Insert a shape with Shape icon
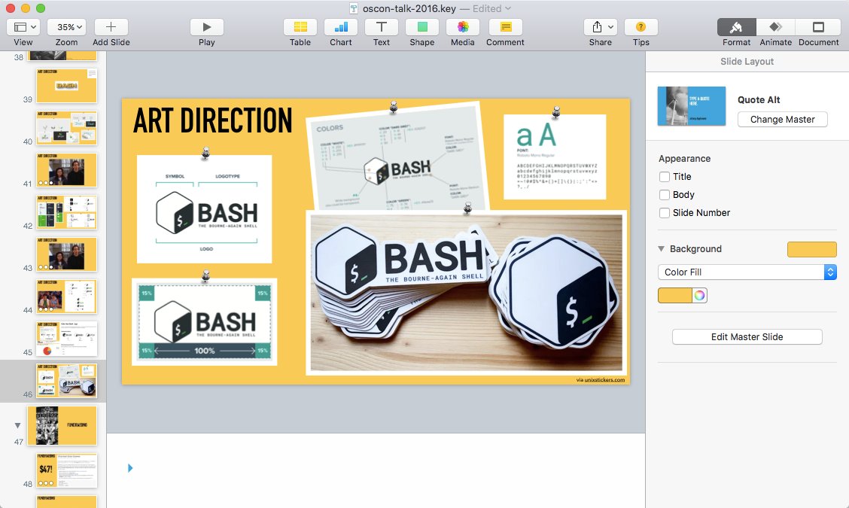The height and width of the screenshot is (508, 849). coord(421,27)
